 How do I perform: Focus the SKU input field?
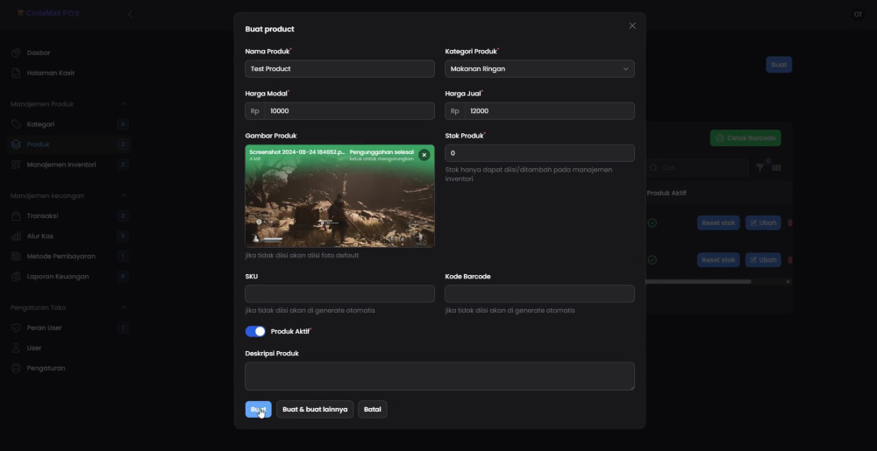339,293
